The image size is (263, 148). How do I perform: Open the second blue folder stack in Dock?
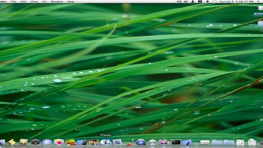pyautogui.click(x=228, y=142)
